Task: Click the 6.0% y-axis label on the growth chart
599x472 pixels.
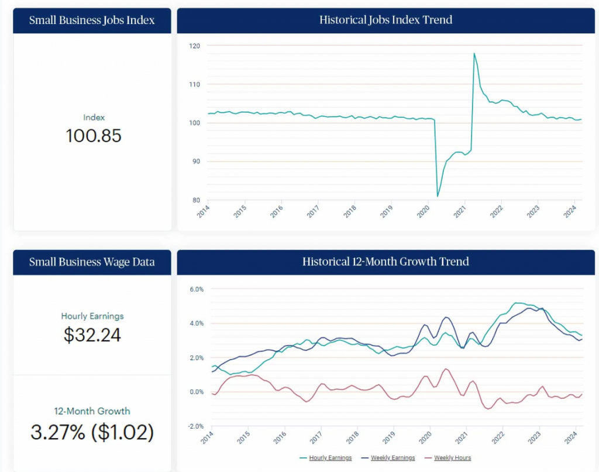Action: pos(195,289)
